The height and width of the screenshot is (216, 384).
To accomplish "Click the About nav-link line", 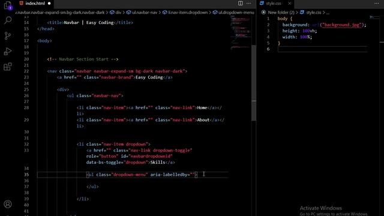I will click(151, 120).
